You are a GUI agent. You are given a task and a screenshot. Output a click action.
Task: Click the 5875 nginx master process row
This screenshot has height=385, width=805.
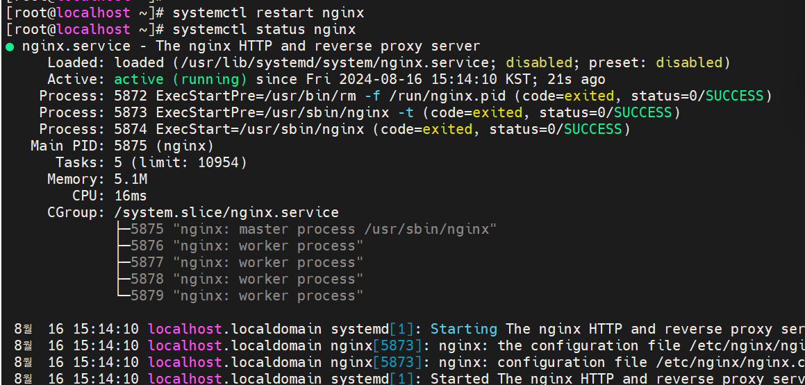pyautogui.click(x=307, y=229)
